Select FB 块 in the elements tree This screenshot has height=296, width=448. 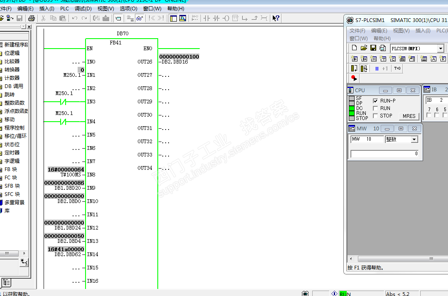click(x=10, y=169)
